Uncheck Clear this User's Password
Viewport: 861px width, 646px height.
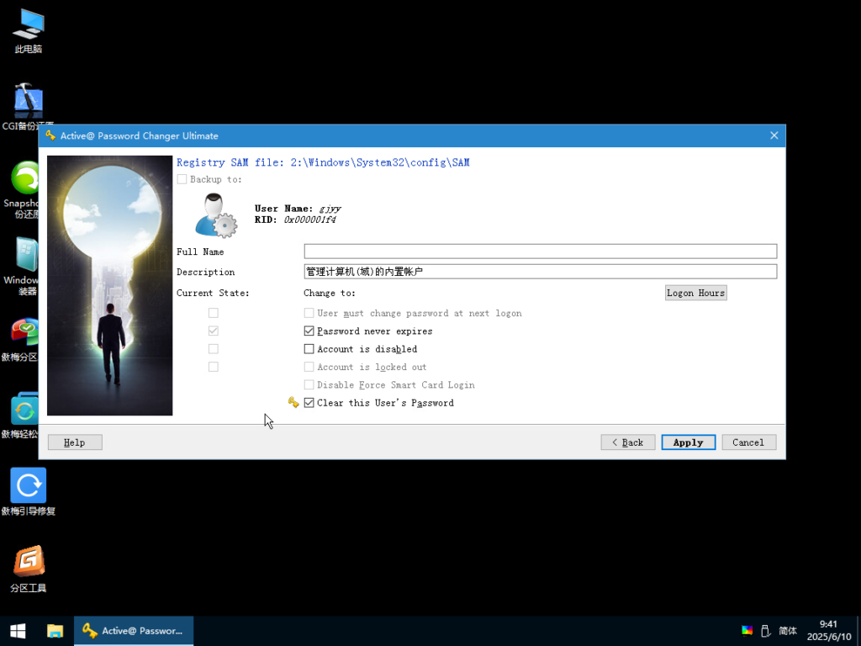(x=309, y=403)
